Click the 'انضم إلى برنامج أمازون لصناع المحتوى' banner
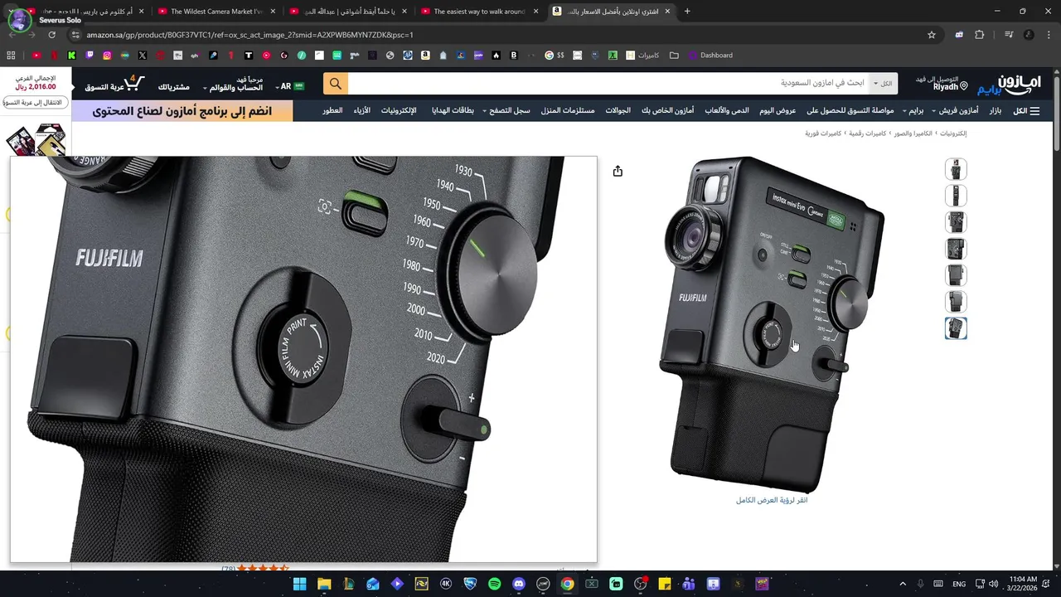1061x597 pixels. click(182, 111)
